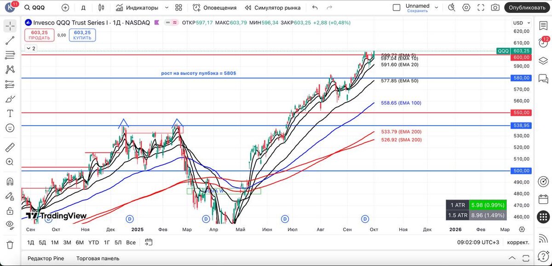Undo the last chart action

(x=315, y=8)
